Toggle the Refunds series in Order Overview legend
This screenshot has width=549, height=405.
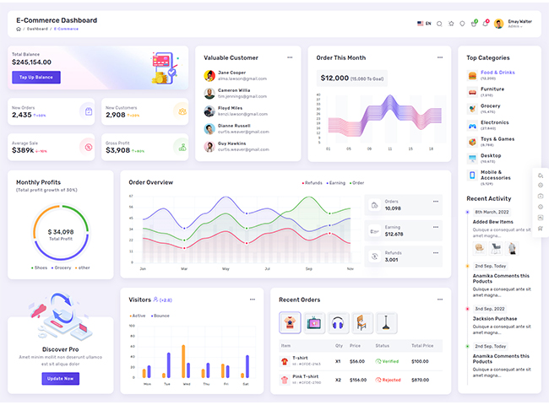[312, 182]
